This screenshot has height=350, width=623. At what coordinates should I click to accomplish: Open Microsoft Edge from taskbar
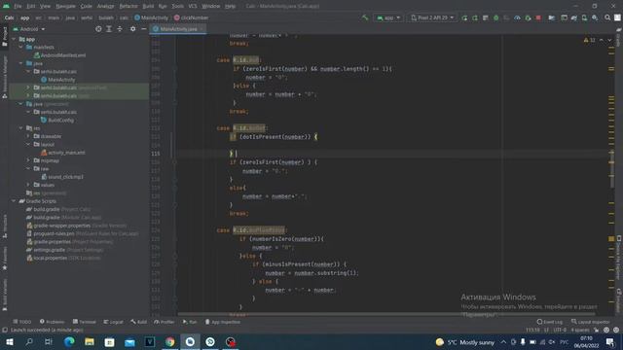point(69,341)
